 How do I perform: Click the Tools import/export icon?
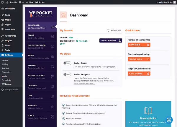[53, 117]
